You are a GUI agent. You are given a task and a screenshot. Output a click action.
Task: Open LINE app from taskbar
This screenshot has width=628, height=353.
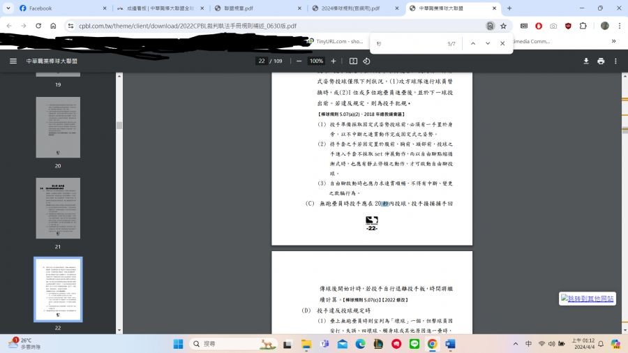click(414, 344)
